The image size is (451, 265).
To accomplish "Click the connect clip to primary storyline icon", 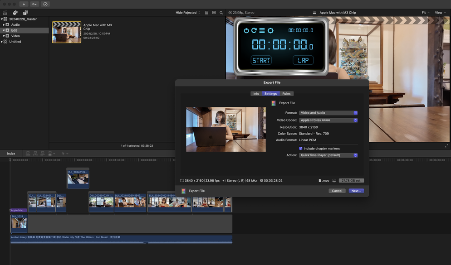I will pos(28,154).
